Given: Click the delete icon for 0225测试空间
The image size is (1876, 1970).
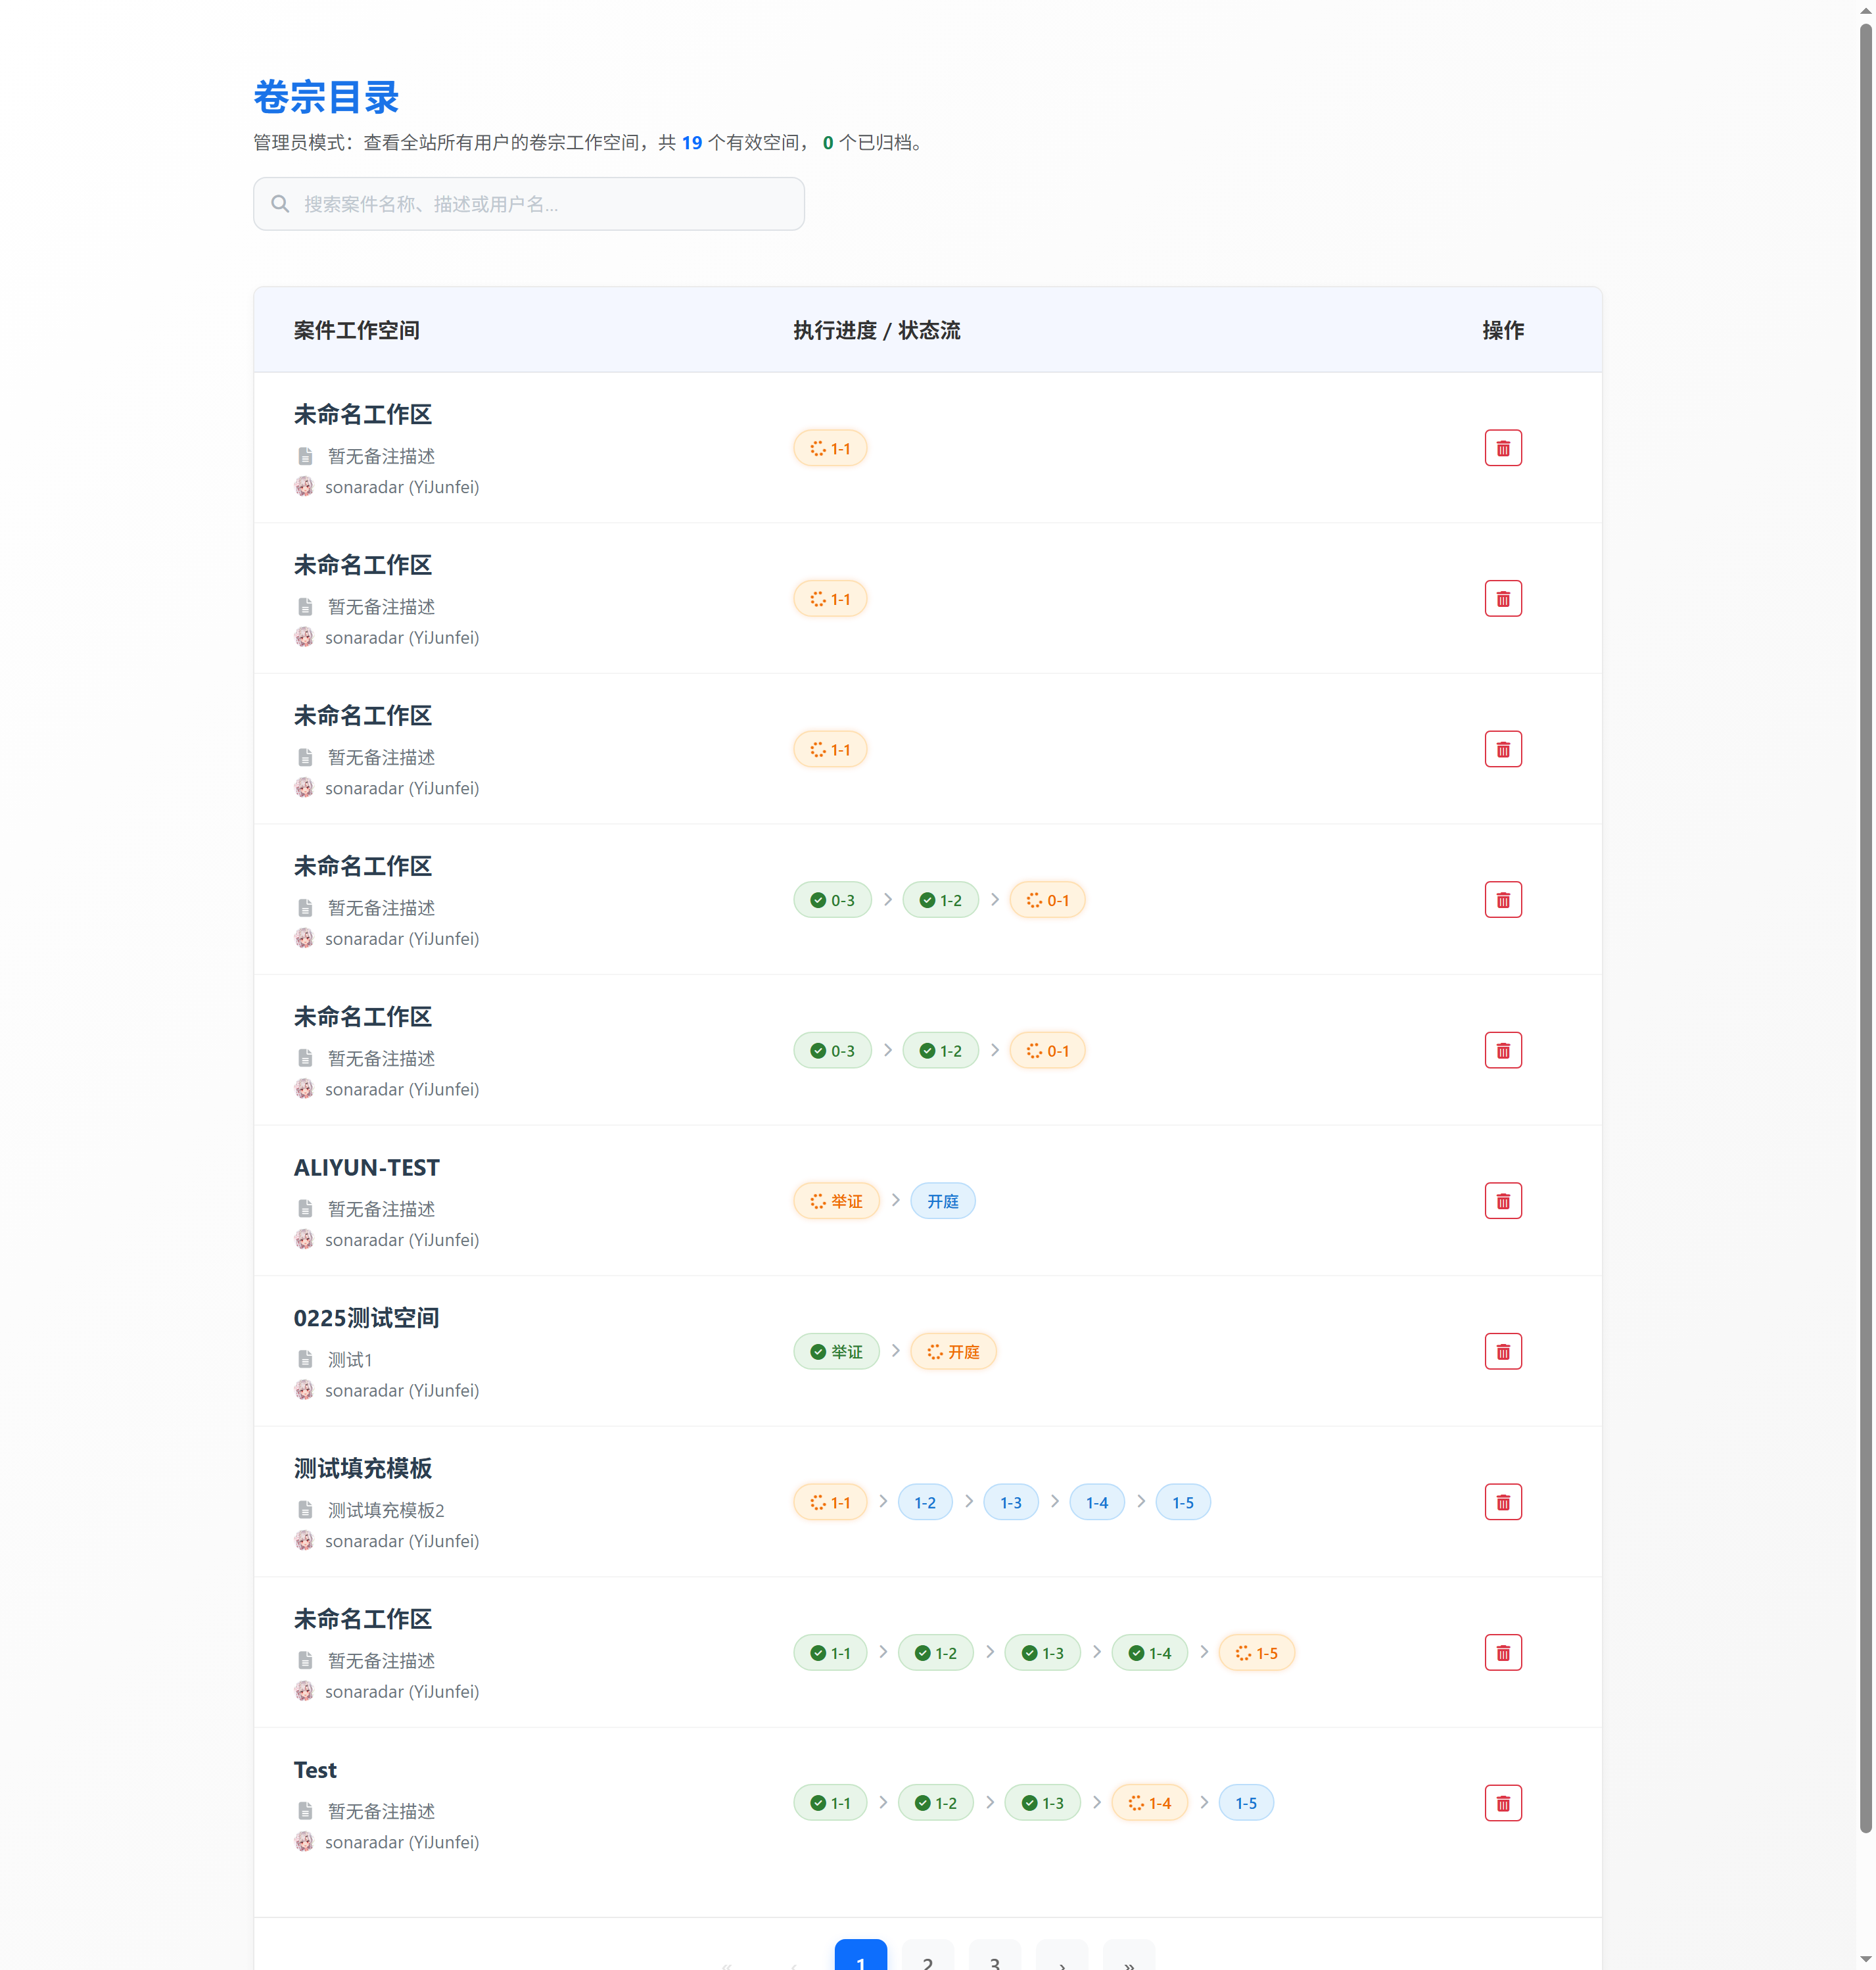Looking at the screenshot, I should click(x=1503, y=1351).
